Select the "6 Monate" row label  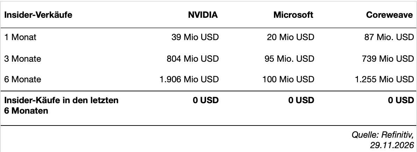click(x=22, y=79)
